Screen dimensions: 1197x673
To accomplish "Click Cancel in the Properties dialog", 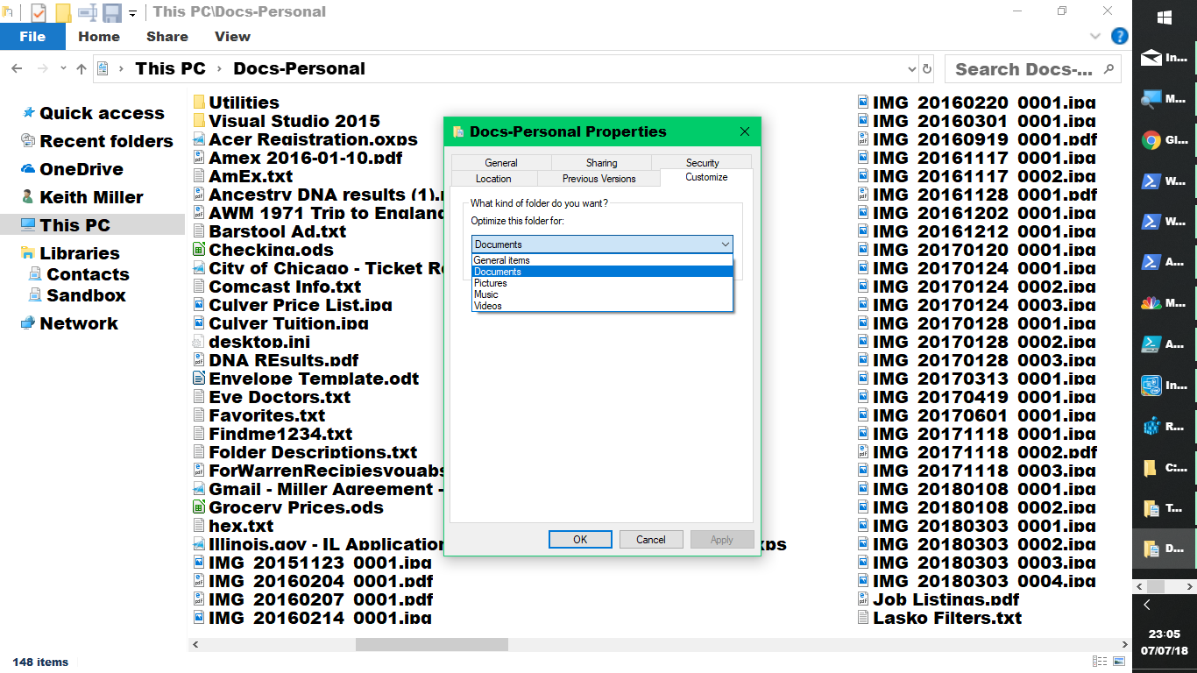I will [651, 539].
